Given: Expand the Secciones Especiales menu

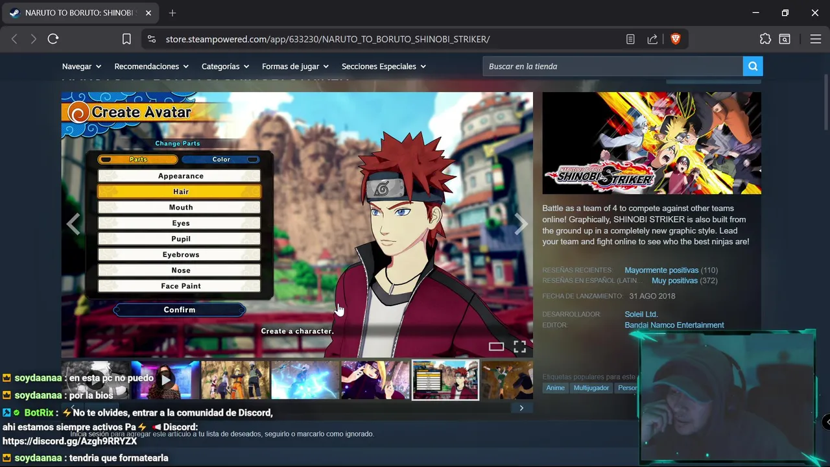Looking at the screenshot, I should [x=384, y=66].
